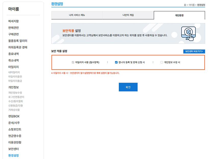Select 보안센터 in the left sidebar
The image size is (209, 159).
pyautogui.click(x=14, y=149)
